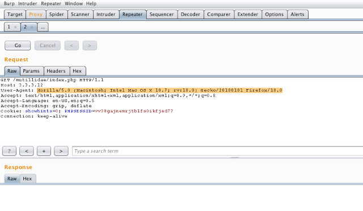The height and width of the screenshot is (211, 363).
Task: Go to previous request in history
Action: coord(71,45)
